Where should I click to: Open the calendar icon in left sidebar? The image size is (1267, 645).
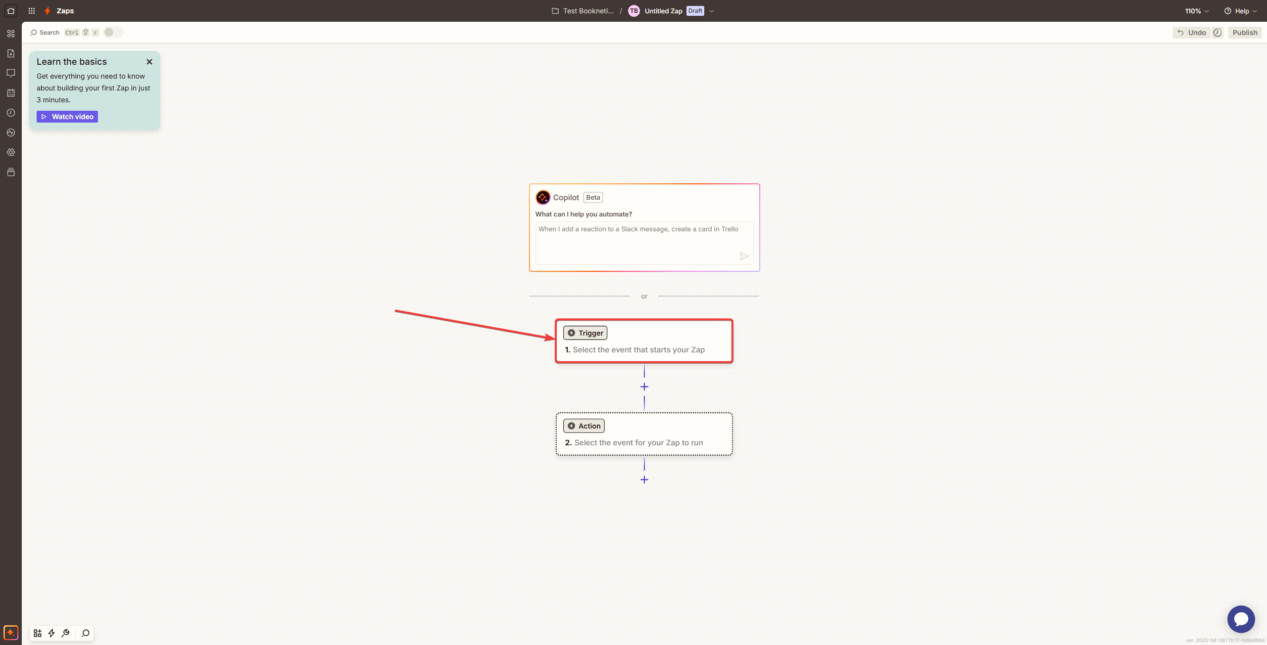click(x=11, y=93)
